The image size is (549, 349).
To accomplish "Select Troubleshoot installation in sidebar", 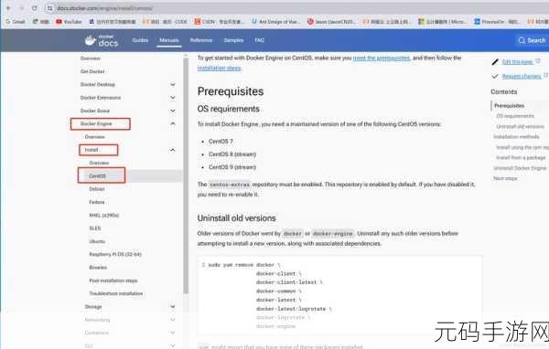I will 116,293.
